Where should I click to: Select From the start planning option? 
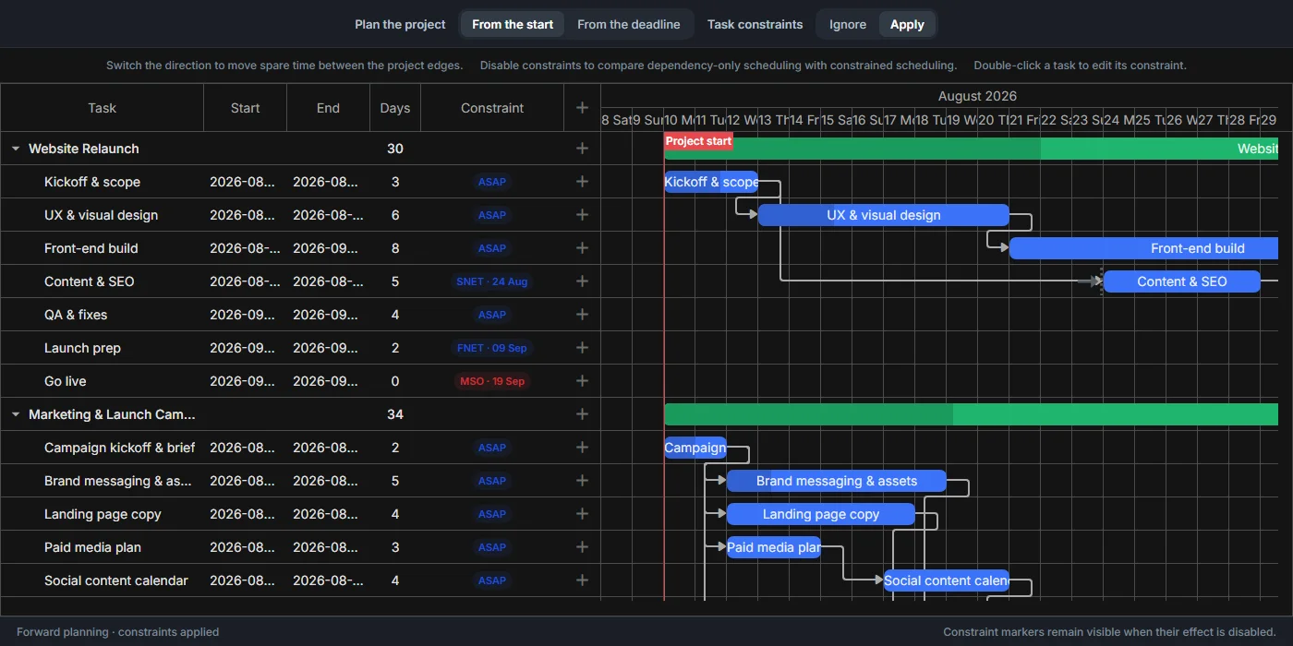point(513,25)
